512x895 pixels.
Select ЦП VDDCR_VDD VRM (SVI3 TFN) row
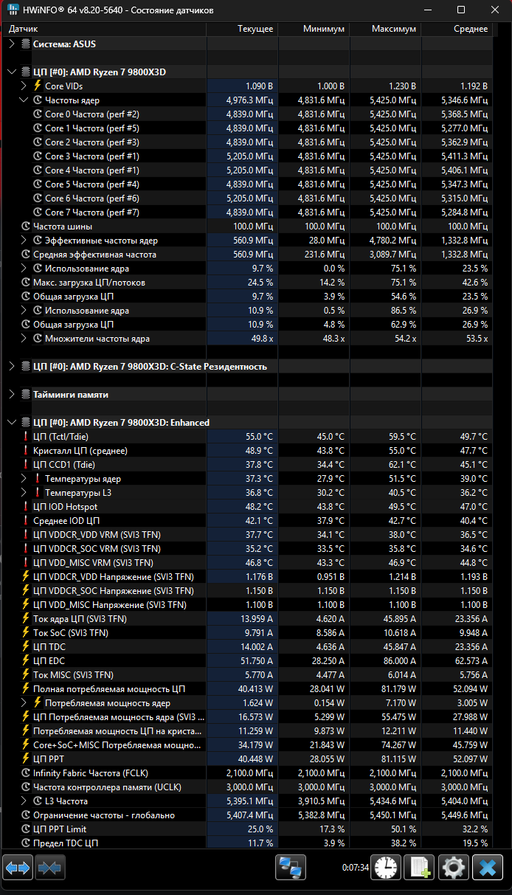(x=246, y=535)
